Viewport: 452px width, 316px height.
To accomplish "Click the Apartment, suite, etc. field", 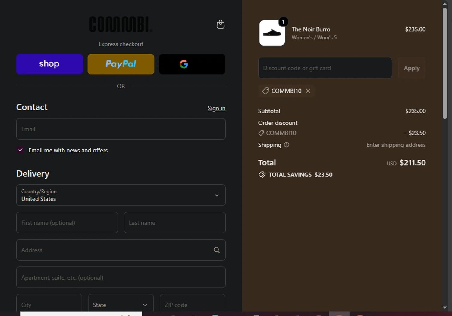I will pyautogui.click(x=121, y=277).
